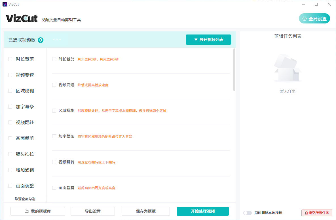Open 全局设置 via the gear icon

(x=305, y=18)
